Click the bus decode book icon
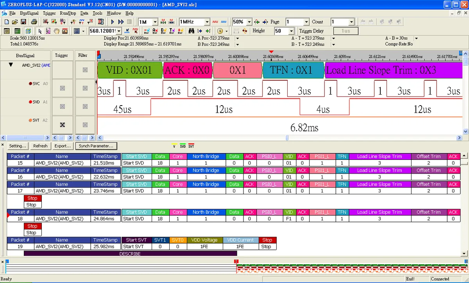This screenshot has width=469, height=283. 100,22
